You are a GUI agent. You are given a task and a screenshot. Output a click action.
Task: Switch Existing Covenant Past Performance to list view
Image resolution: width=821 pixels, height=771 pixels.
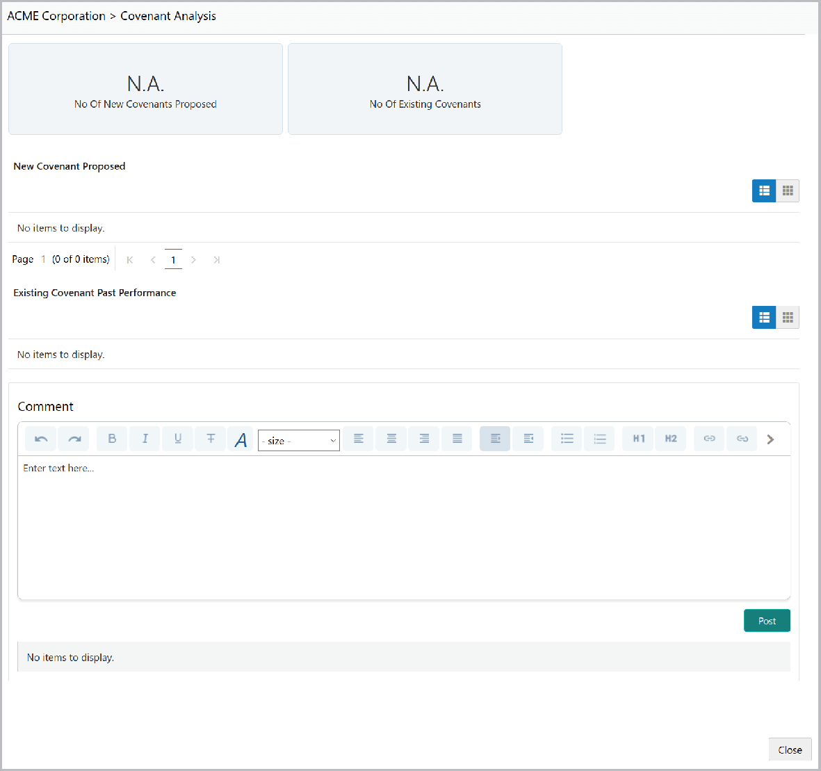(764, 318)
